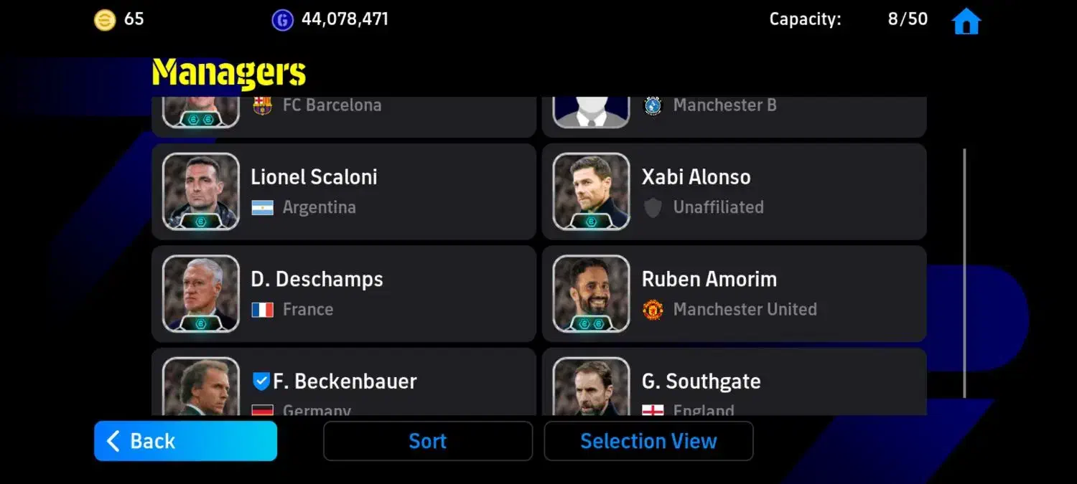
Task: Tap the blue home icon
Action: point(966,21)
